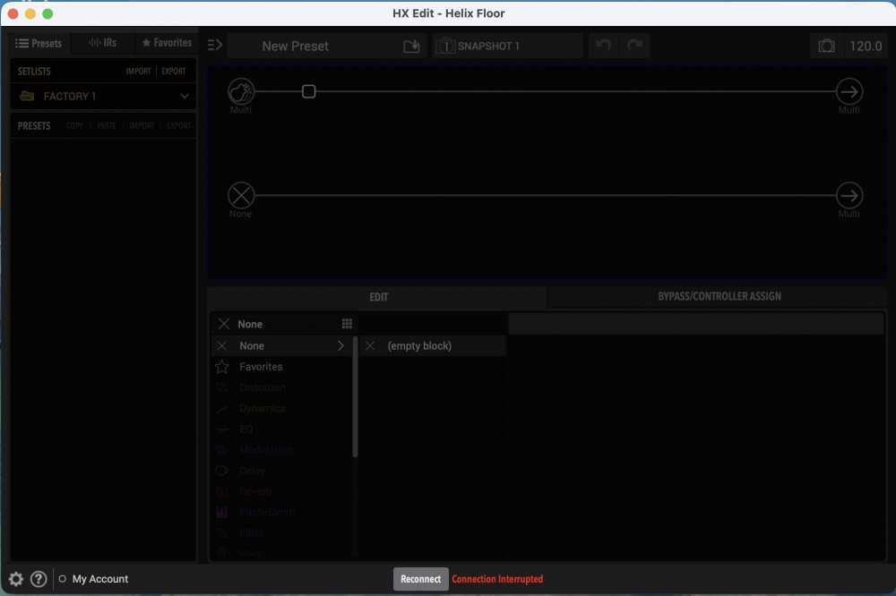Select the EDIT tab
Viewport: 896px width, 596px height.
tap(378, 297)
